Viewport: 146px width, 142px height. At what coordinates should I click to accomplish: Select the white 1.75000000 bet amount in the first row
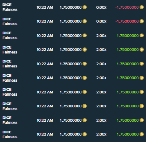(71, 7)
